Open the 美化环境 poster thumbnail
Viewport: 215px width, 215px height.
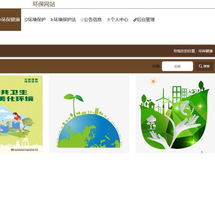21,114
